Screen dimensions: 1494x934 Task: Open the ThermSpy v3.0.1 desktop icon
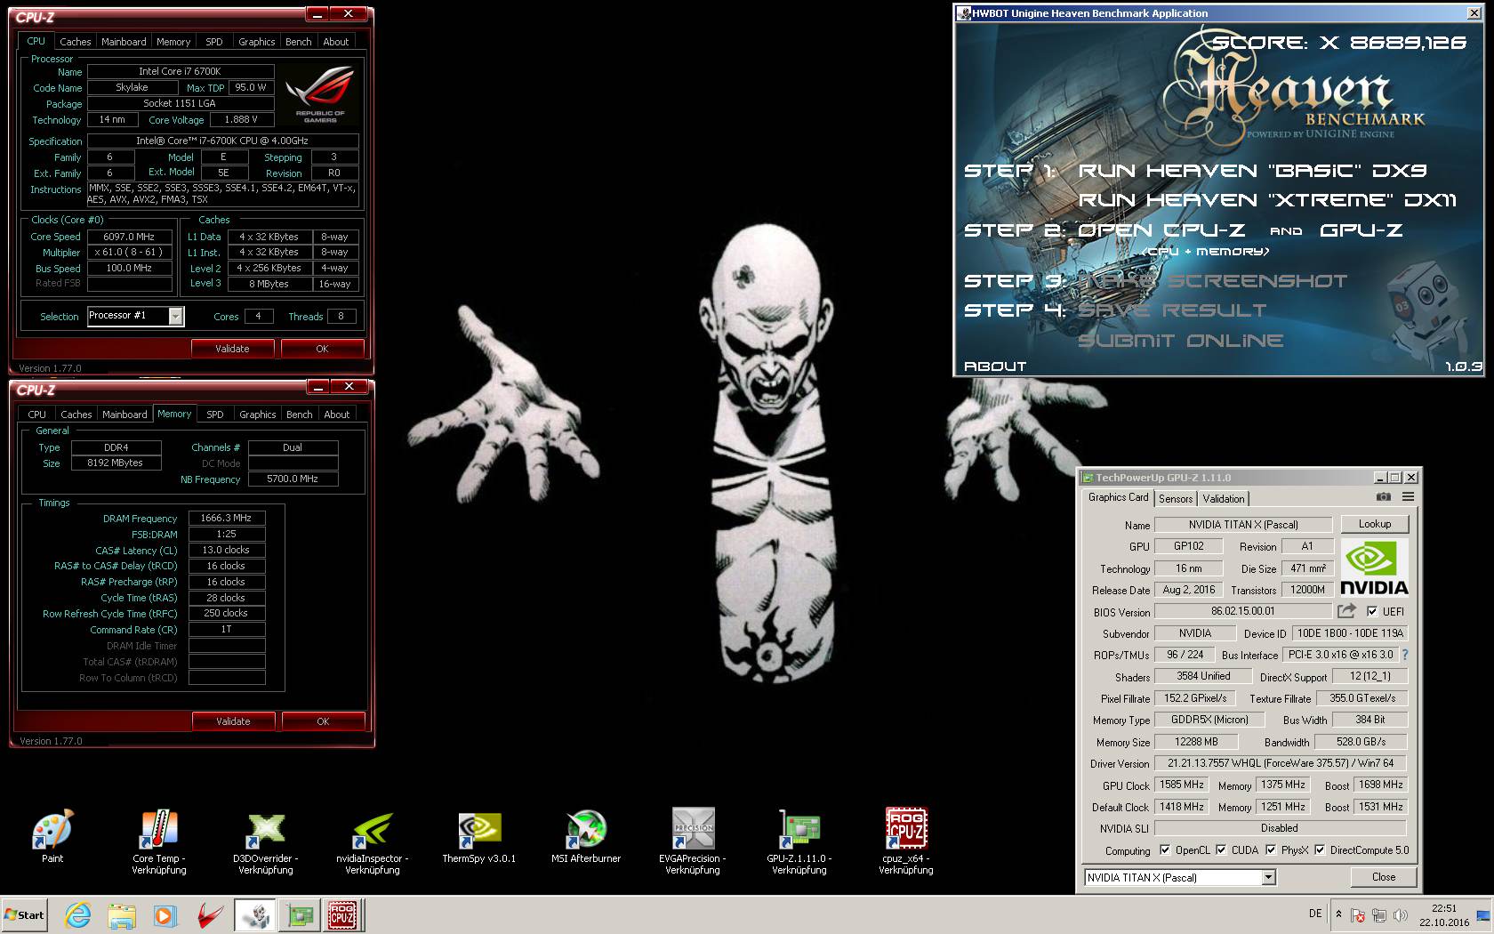pyautogui.click(x=478, y=836)
